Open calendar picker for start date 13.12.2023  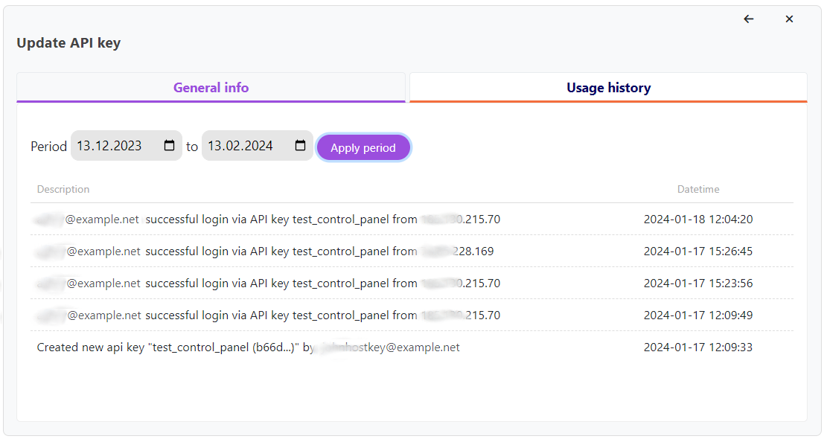[x=169, y=146]
